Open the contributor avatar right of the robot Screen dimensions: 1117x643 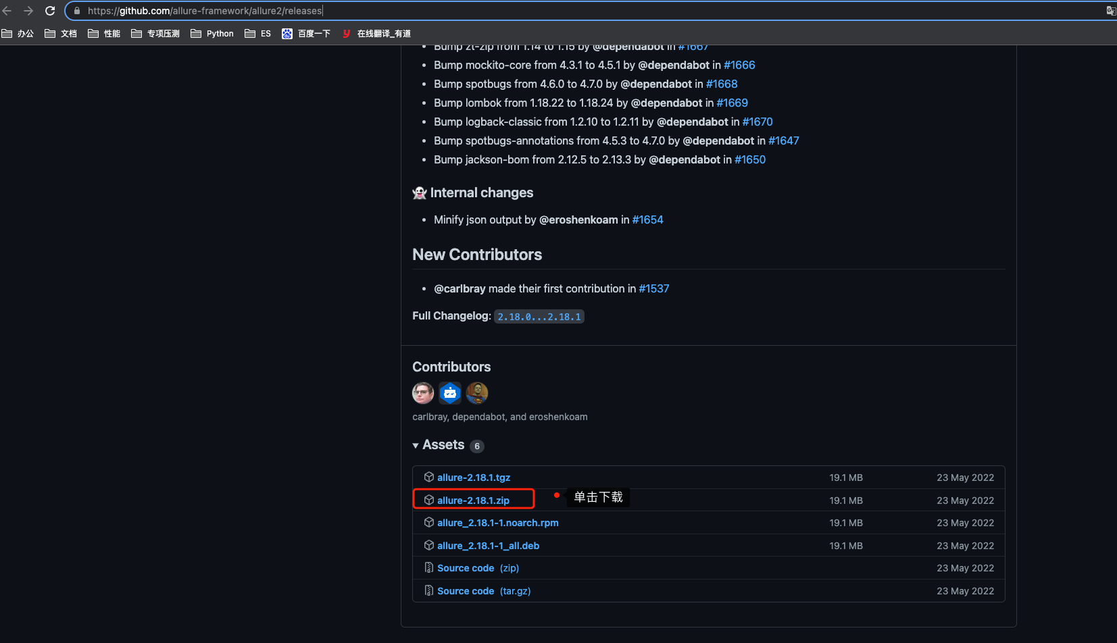477,393
